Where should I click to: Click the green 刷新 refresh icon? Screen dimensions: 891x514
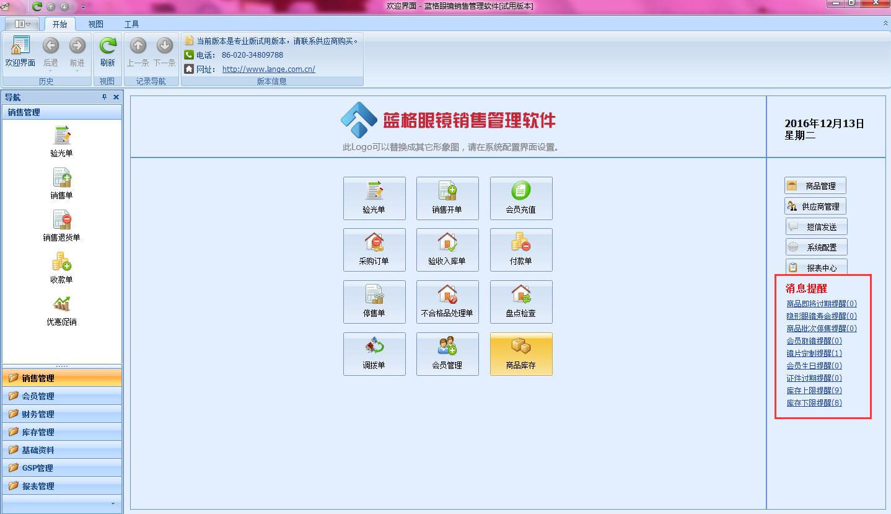pos(108,47)
